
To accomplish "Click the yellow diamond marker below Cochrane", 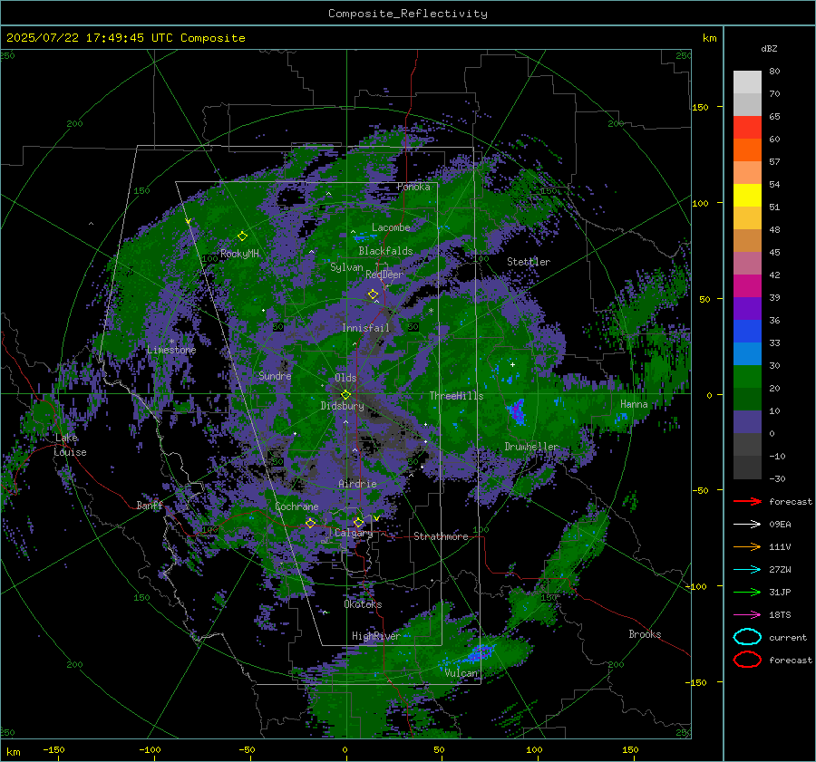I will 311,524.
